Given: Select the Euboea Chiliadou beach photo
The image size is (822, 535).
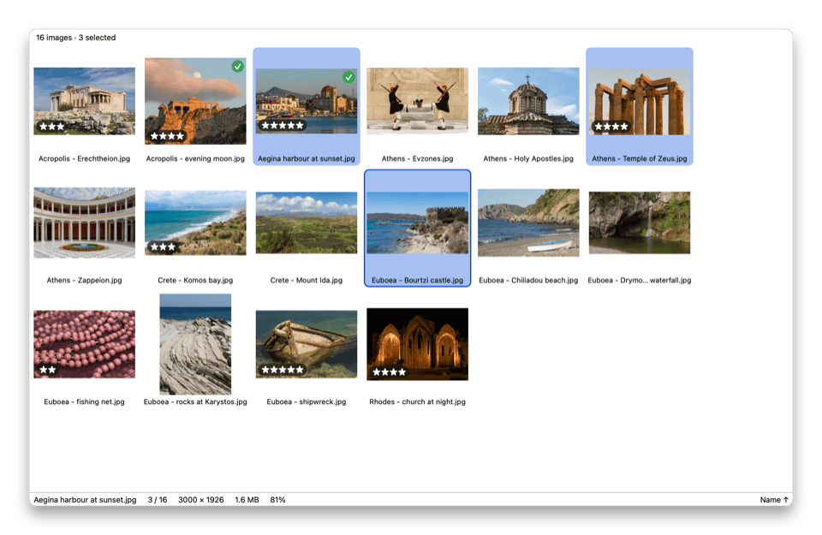Looking at the screenshot, I should coord(528,223).
